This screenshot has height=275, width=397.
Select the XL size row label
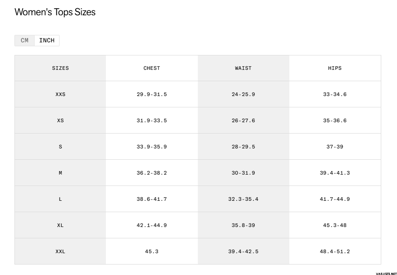[60, 225]
